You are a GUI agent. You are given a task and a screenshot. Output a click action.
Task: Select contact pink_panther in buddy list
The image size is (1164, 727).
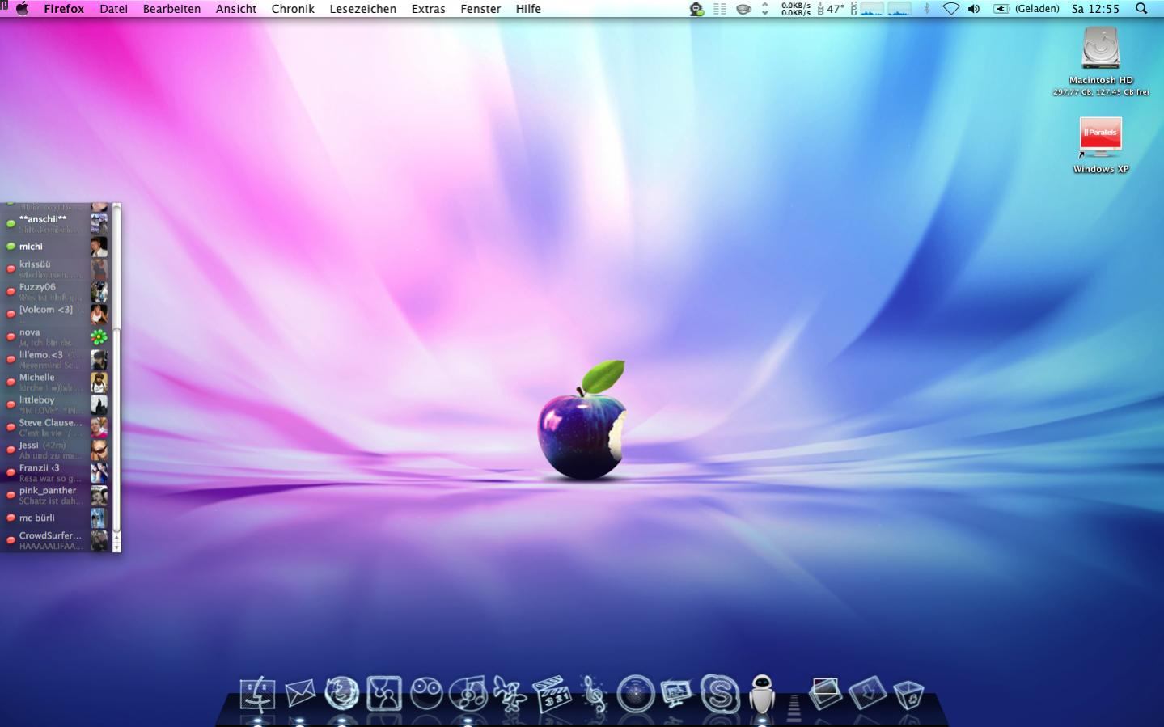tap(55, 496)
